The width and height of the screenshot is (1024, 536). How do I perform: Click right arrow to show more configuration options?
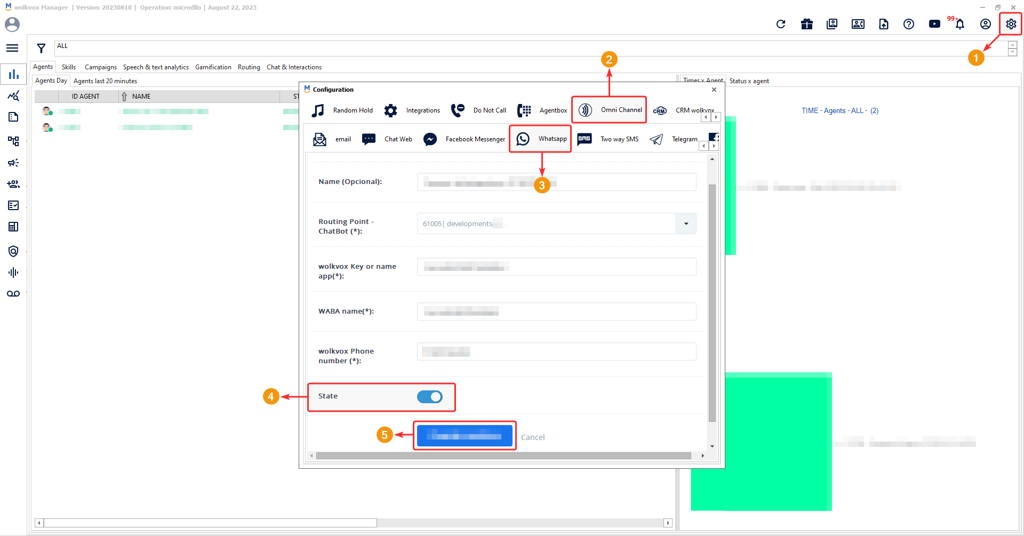[x=716, y=117]
